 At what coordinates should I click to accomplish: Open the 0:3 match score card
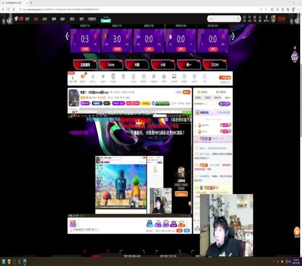click(85, 41)
